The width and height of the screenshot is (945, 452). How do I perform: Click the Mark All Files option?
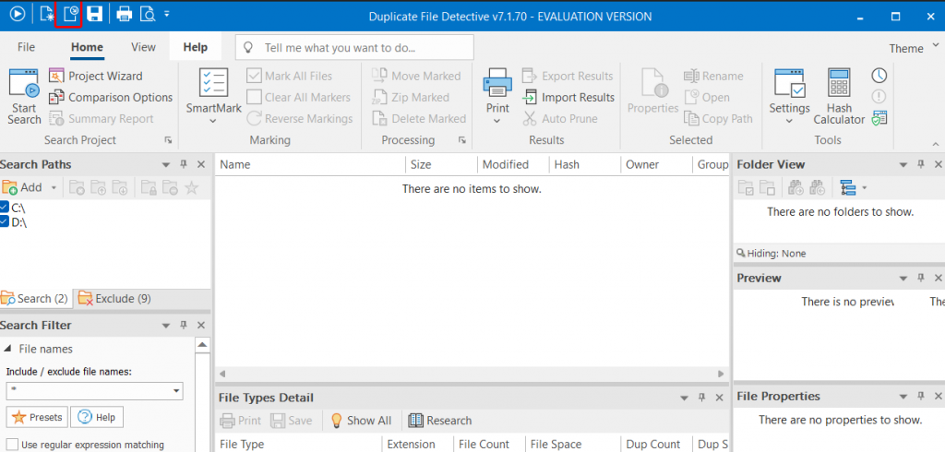click(x=290, y=76)
